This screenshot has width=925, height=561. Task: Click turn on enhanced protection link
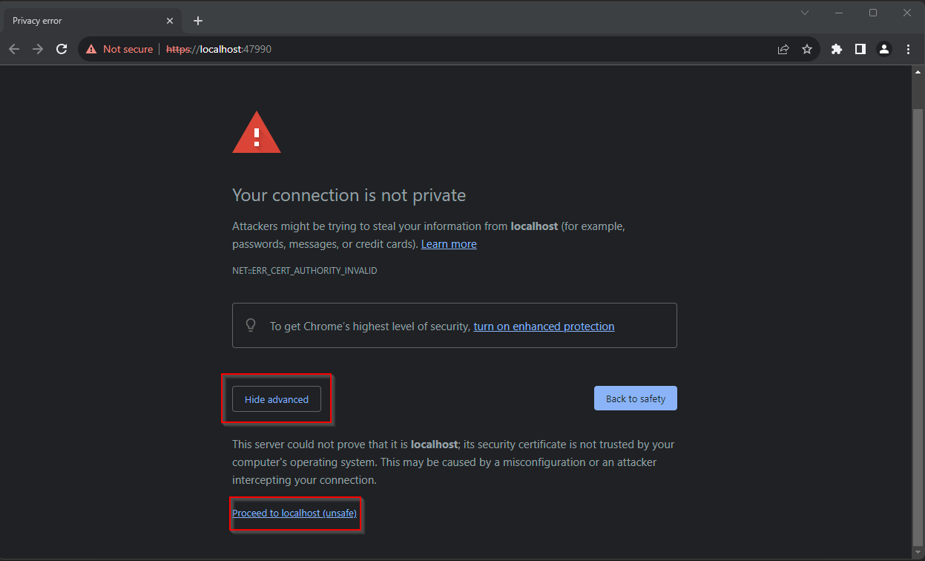point(544,327)
